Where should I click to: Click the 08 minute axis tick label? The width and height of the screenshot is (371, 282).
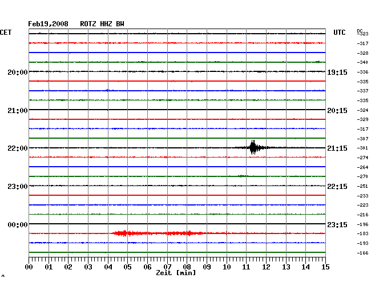[187, 267]
